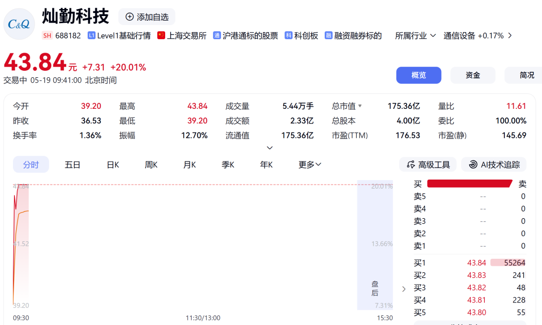Click stock code 688182
The height and width of the screenshot is (325, 542).
click(x=68, y=36)
